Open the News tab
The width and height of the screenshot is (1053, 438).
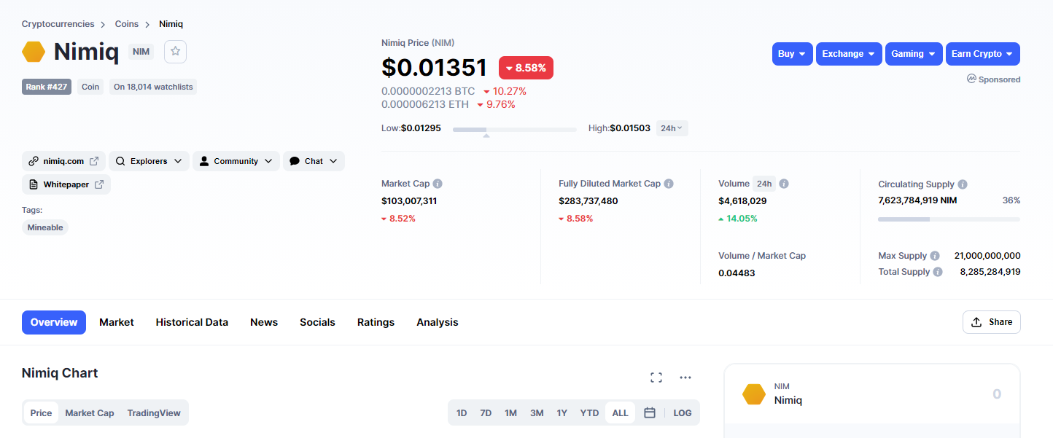(x=264, y=322)
